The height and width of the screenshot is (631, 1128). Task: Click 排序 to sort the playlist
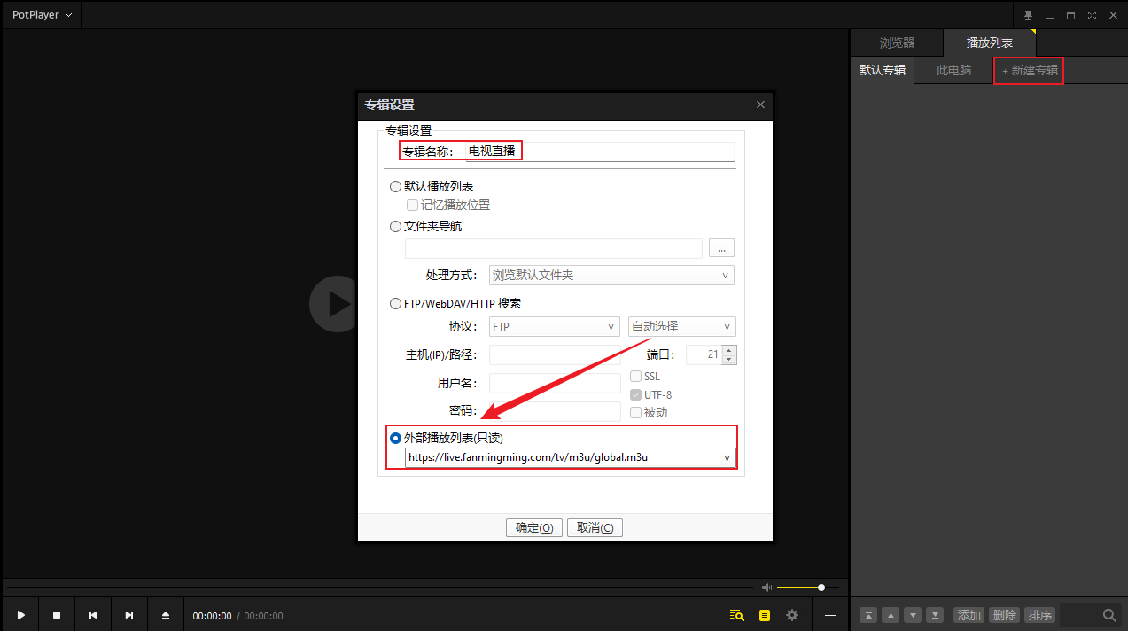tap(1039, 615)
